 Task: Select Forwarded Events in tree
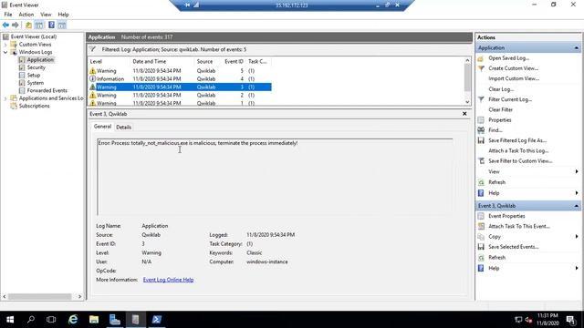[47, 91]
